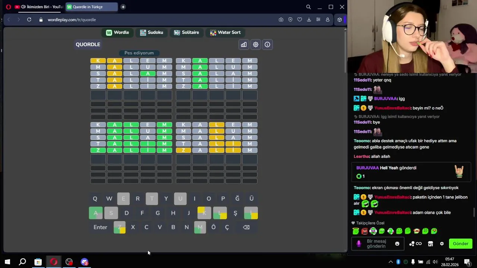Click the ad blocker shield icon
Viewport: 477px width, 268px height.
point(290,20)
